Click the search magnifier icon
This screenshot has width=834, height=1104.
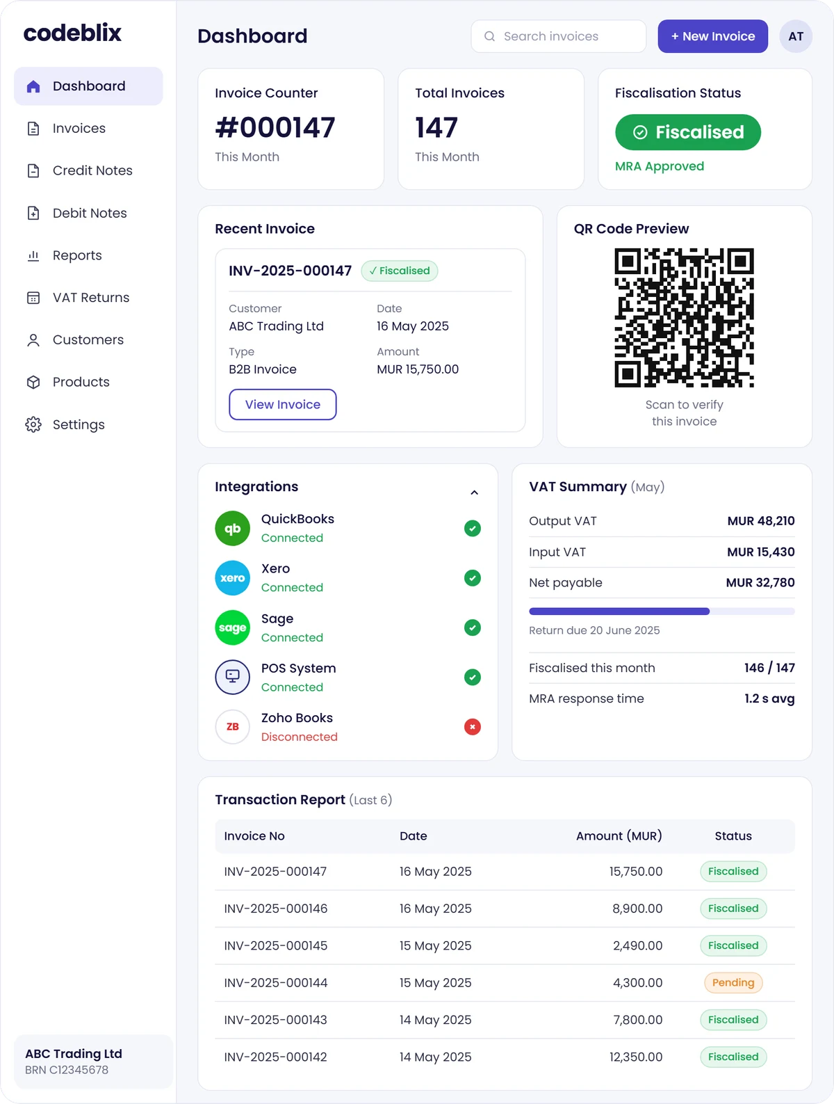coord(490,36)
